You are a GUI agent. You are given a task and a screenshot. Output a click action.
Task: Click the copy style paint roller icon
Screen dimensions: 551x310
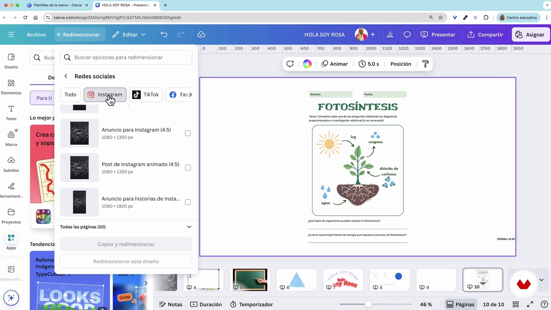point(425,64)
